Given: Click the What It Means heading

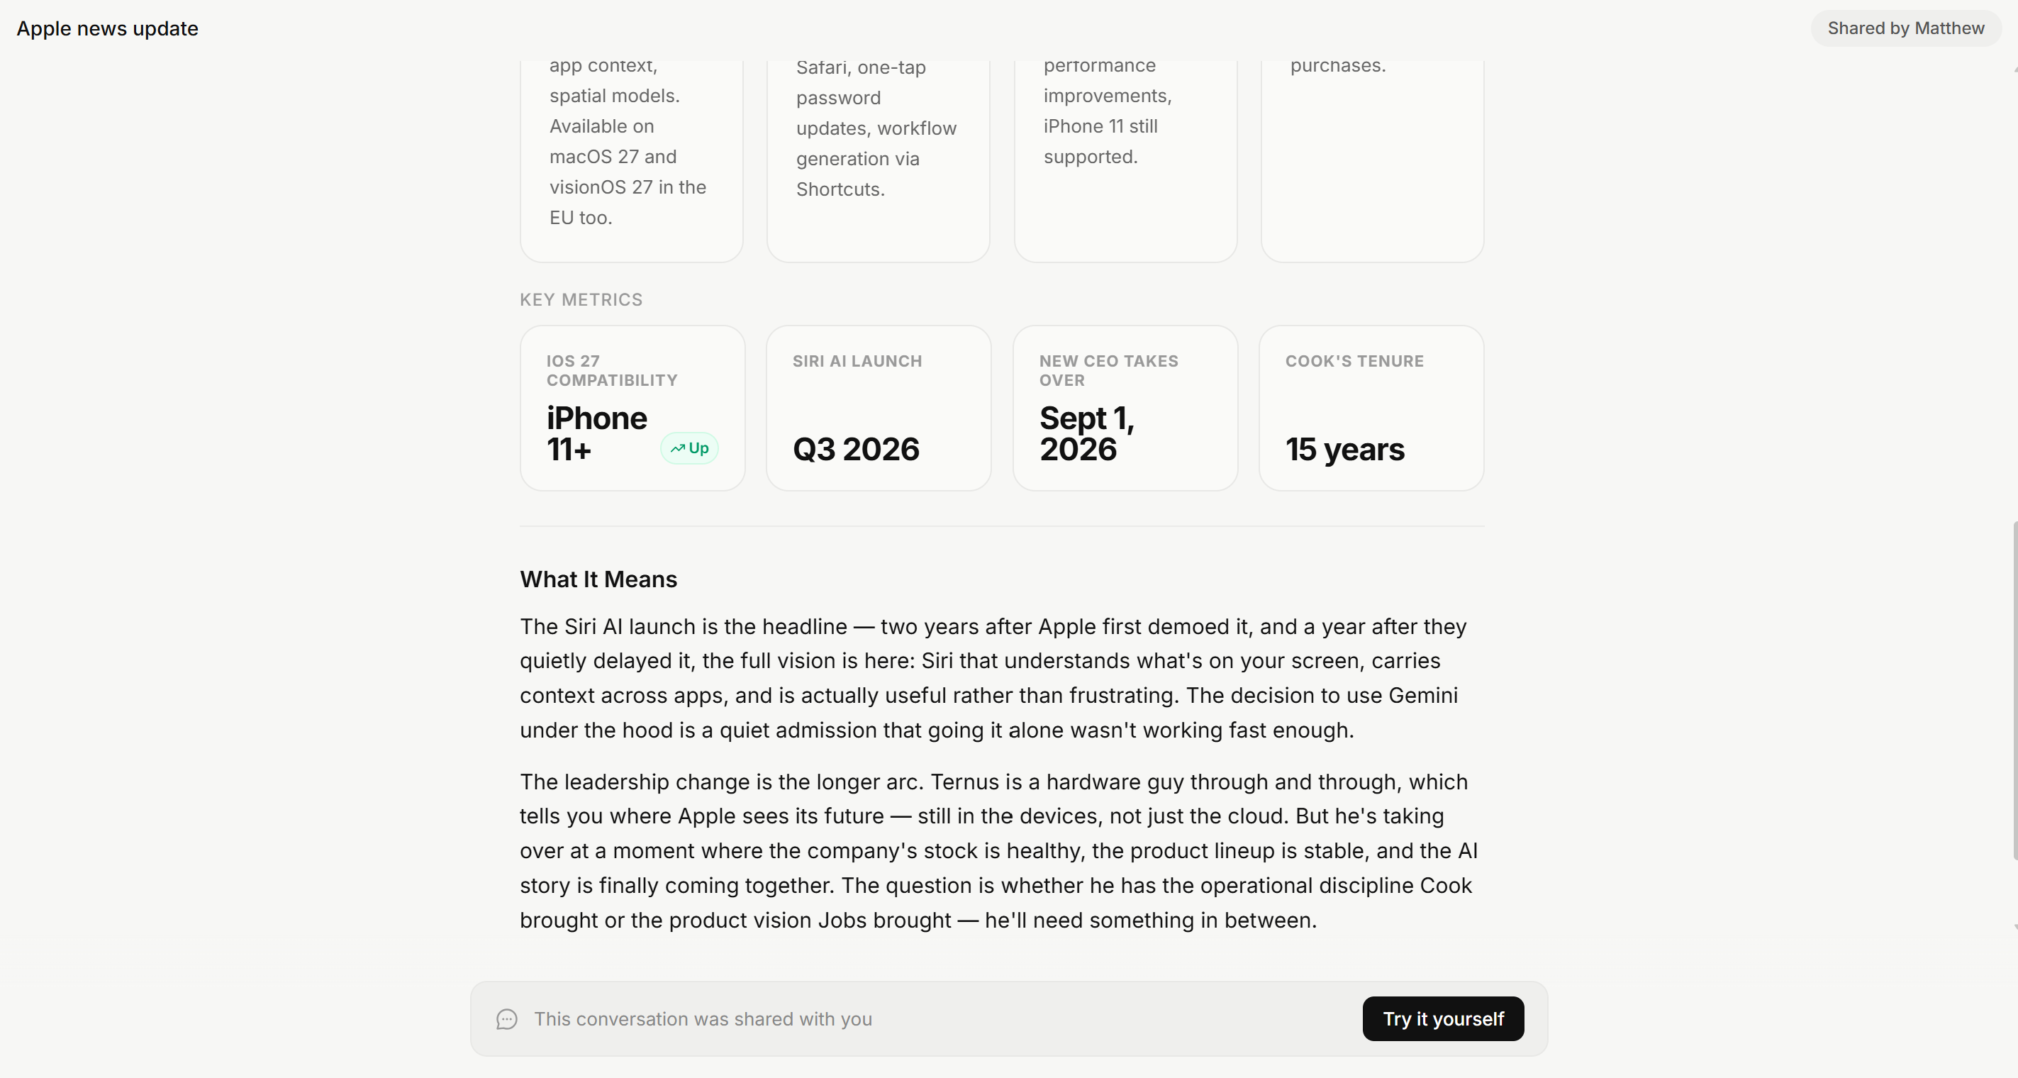Looking at the screenshot, I should point(598,579).
